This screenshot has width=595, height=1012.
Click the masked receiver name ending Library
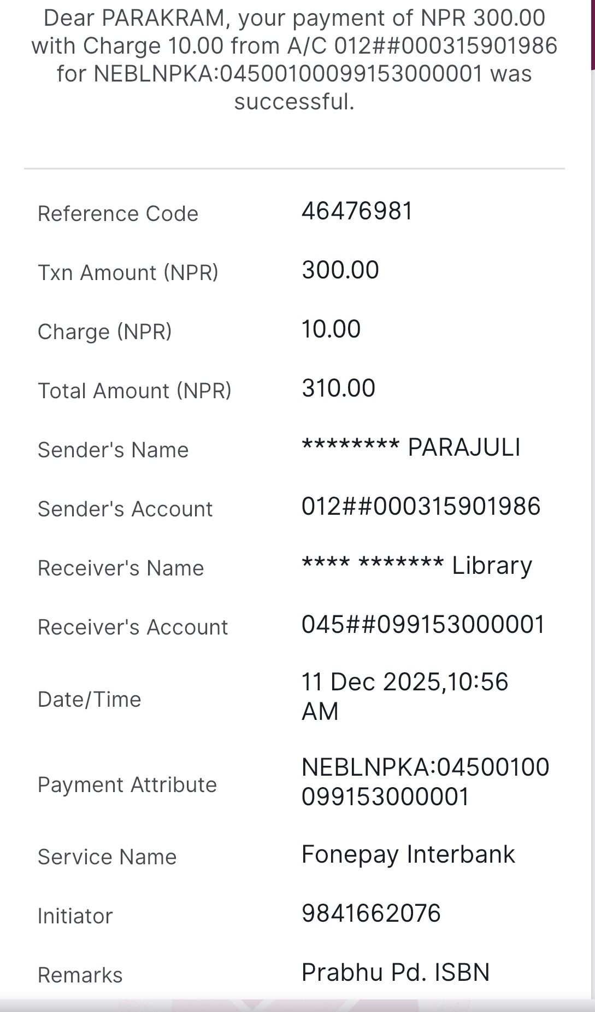[x=416, y=566]
